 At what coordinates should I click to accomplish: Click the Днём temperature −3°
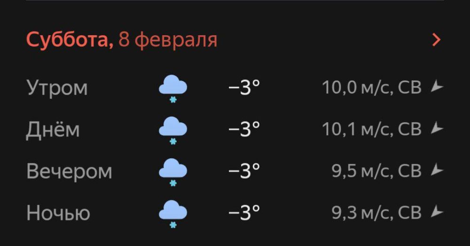pyautogui.click(x=244, y=130)
